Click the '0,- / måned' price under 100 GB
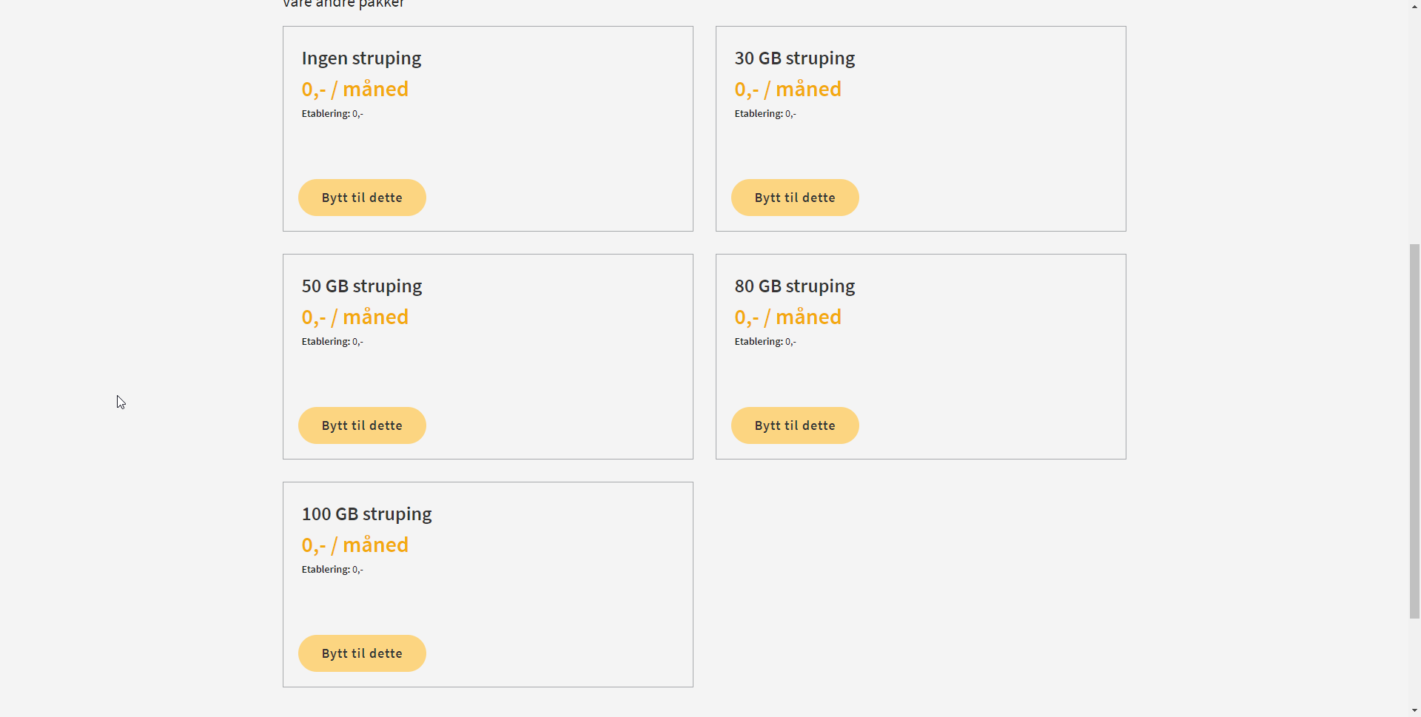Screen dimensions: 1421x717 355,545
